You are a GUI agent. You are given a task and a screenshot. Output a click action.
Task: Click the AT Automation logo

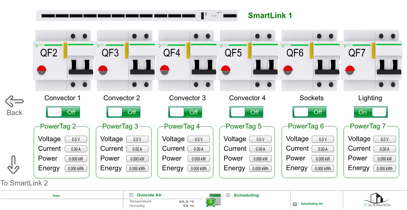point(376,200)
